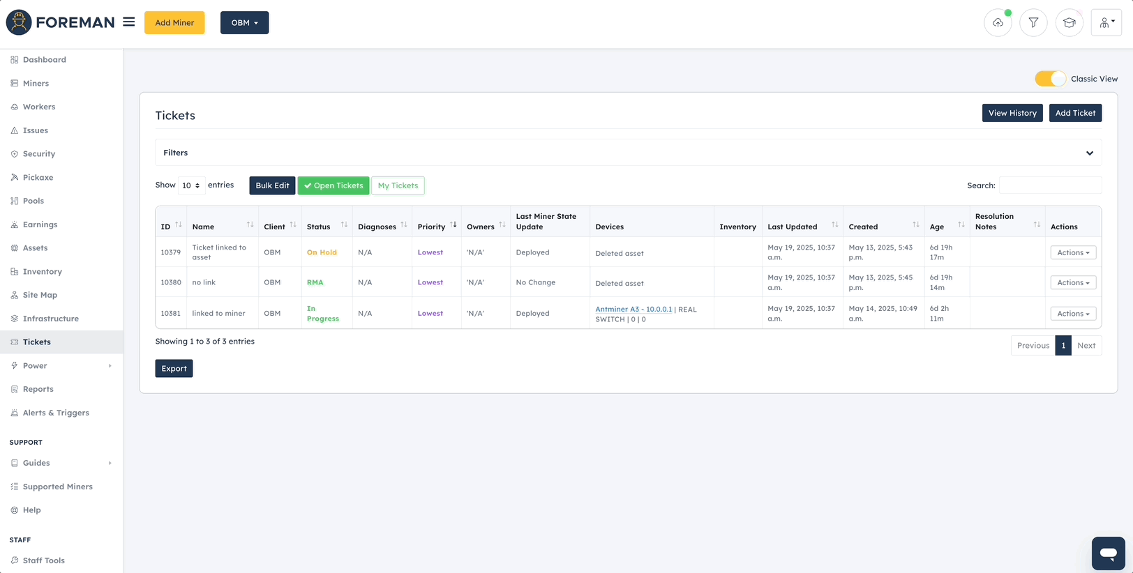The image size is (1133, 573).
Task: Open the OBM client dropdown
Action: (x=244, y=23)
